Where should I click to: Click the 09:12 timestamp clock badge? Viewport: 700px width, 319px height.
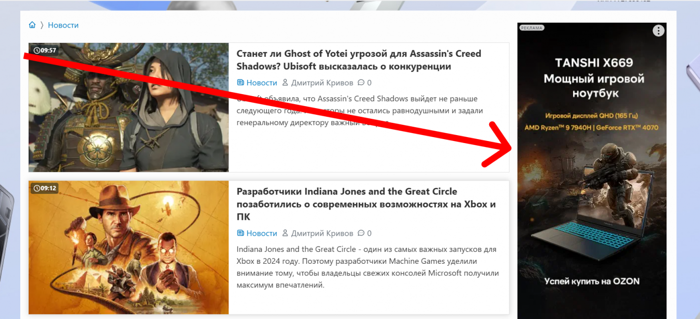pos(44,188)
